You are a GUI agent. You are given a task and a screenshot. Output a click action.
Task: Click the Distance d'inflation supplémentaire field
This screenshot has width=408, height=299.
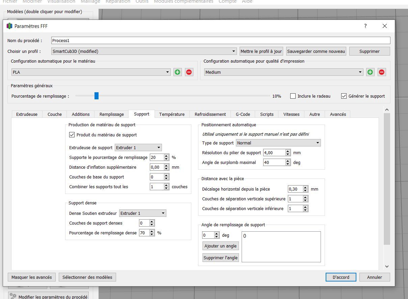[x=160, y=167]
